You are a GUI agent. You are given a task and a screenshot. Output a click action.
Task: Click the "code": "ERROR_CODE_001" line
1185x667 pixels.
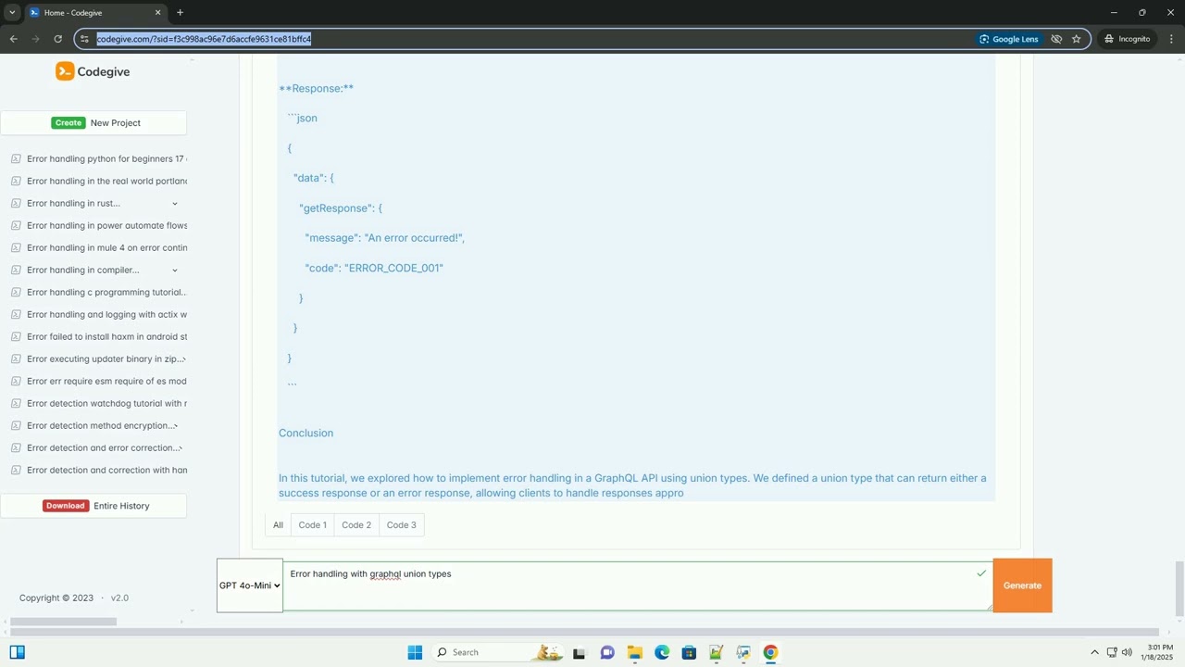point(374,268)
